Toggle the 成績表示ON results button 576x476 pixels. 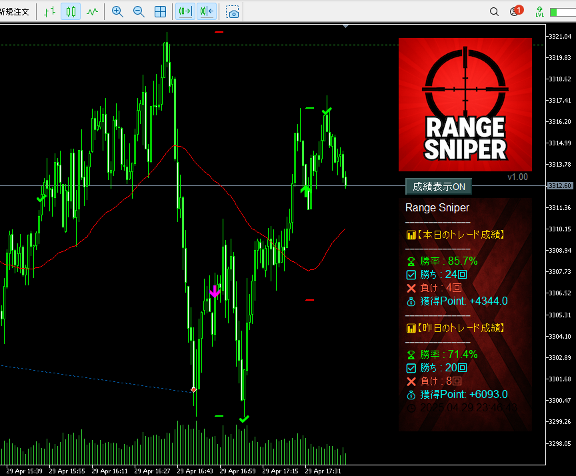coord(439,187)
